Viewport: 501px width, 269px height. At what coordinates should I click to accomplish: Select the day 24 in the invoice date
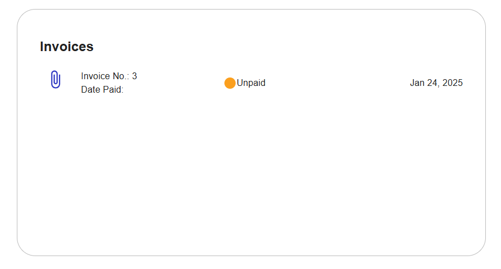(433, 83)
